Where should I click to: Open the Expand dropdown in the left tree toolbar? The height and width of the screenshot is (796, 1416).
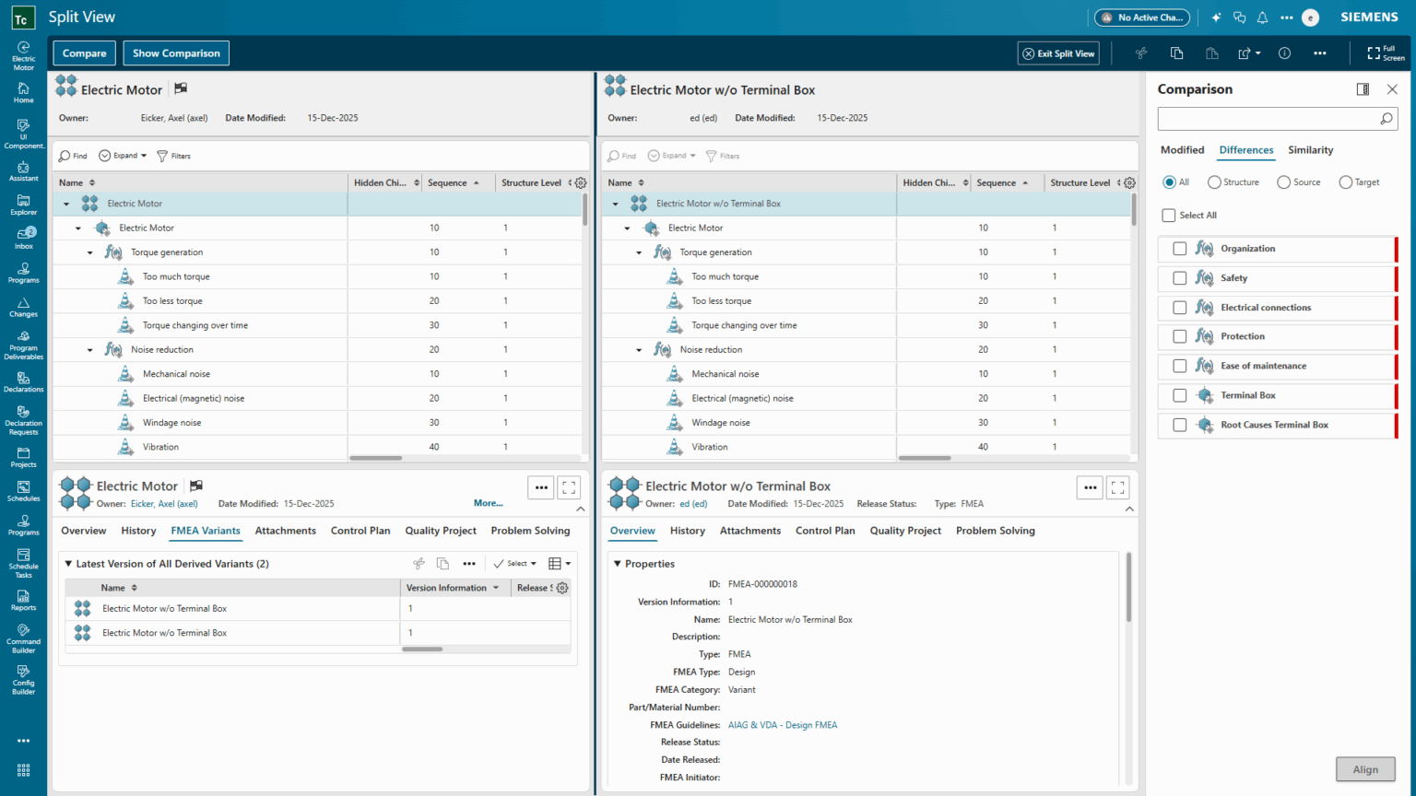click(123, 155)
